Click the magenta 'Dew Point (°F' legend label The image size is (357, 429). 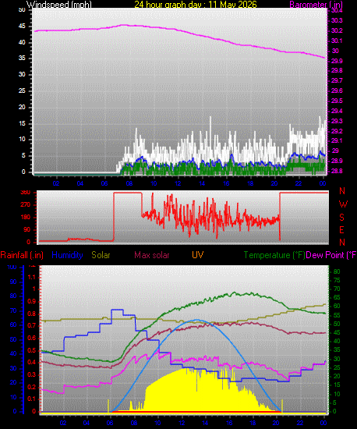[x=331, y=255]
